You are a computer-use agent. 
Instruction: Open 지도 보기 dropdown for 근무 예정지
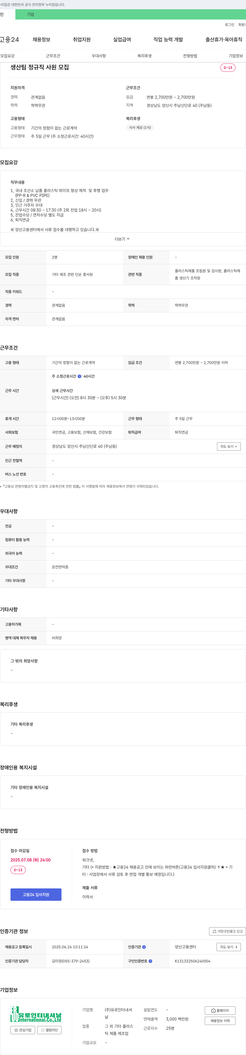(x=229, y=447)
